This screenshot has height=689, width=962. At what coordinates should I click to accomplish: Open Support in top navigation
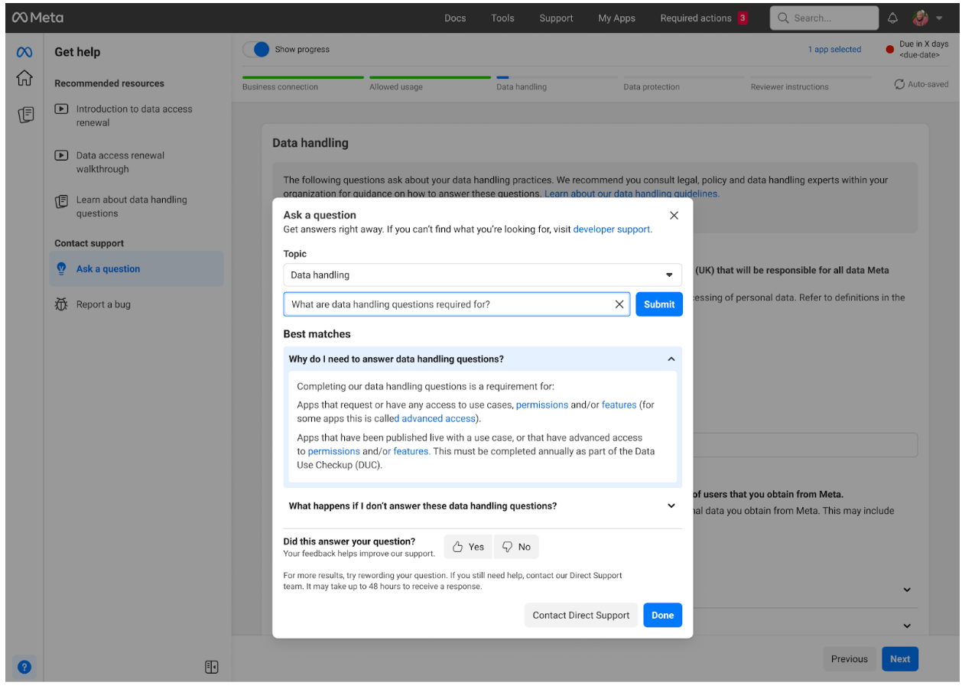coord(556,18)
